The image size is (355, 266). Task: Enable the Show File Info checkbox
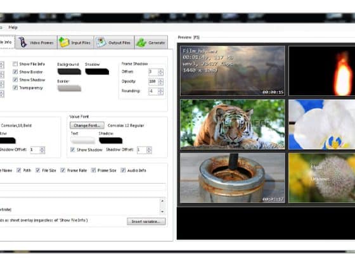tap(15, 64)
